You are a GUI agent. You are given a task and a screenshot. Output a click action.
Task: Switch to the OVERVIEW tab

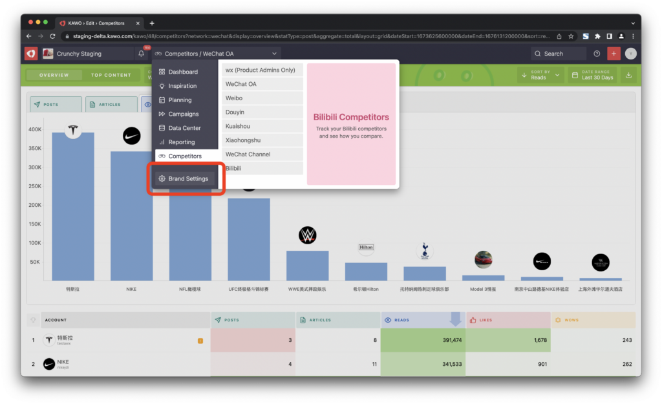[x=54, y=75]
